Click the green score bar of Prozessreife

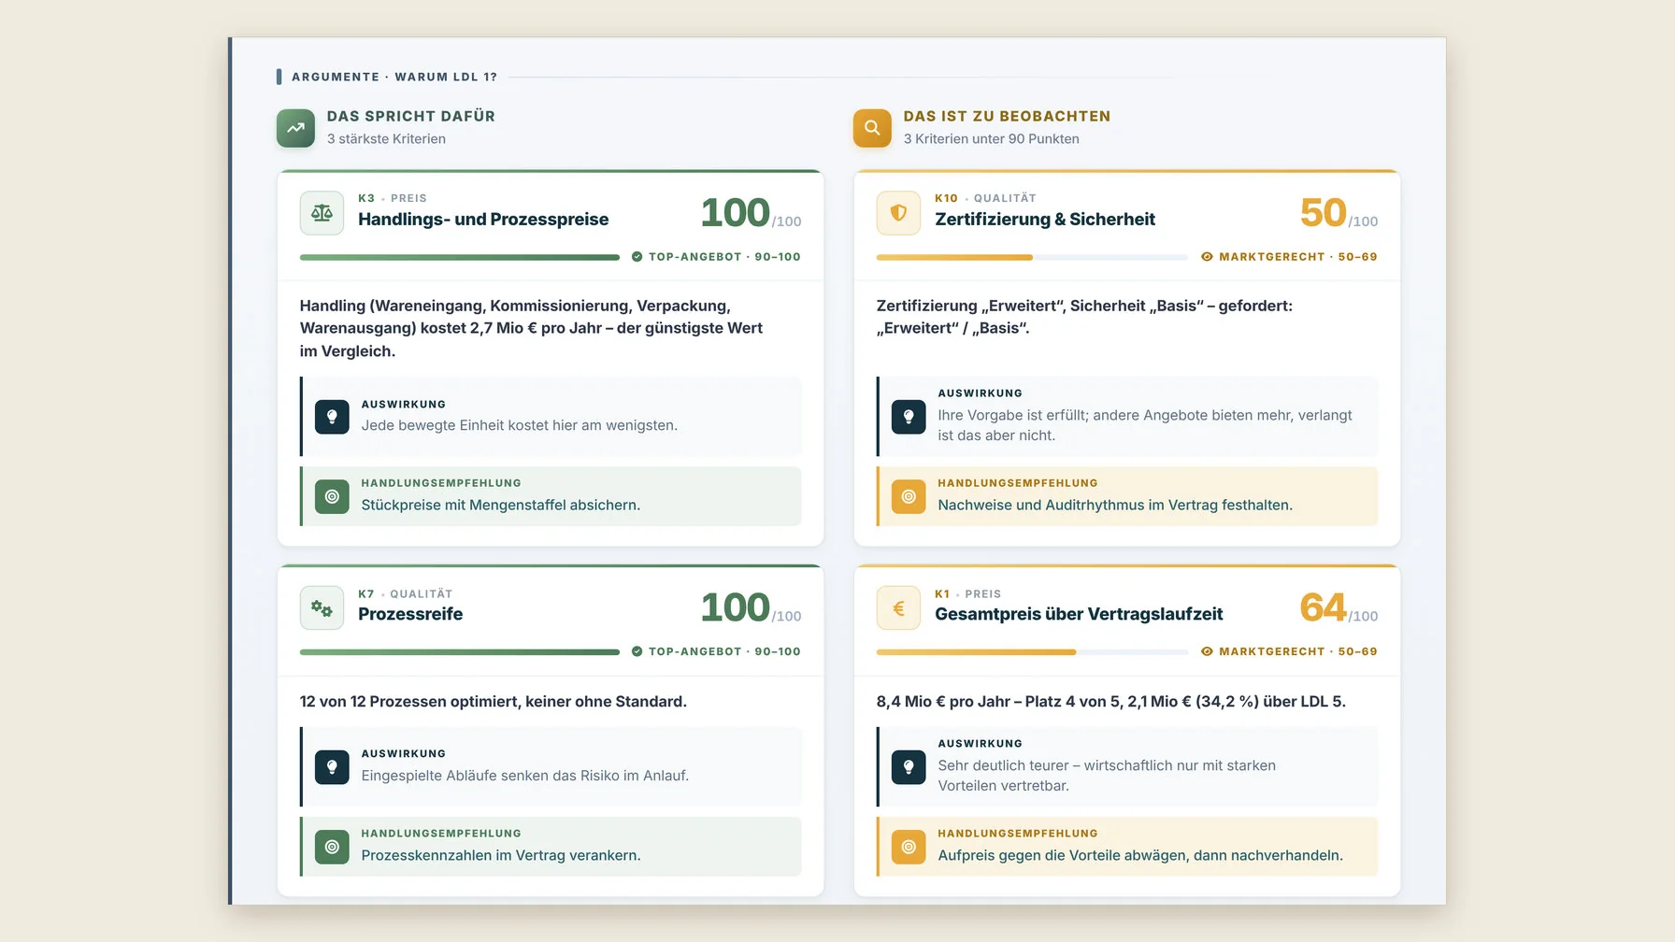coord(460,651)
